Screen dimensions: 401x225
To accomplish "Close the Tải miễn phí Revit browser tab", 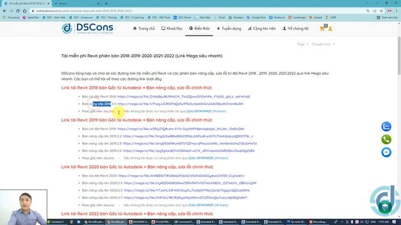I will click(48, 4).
